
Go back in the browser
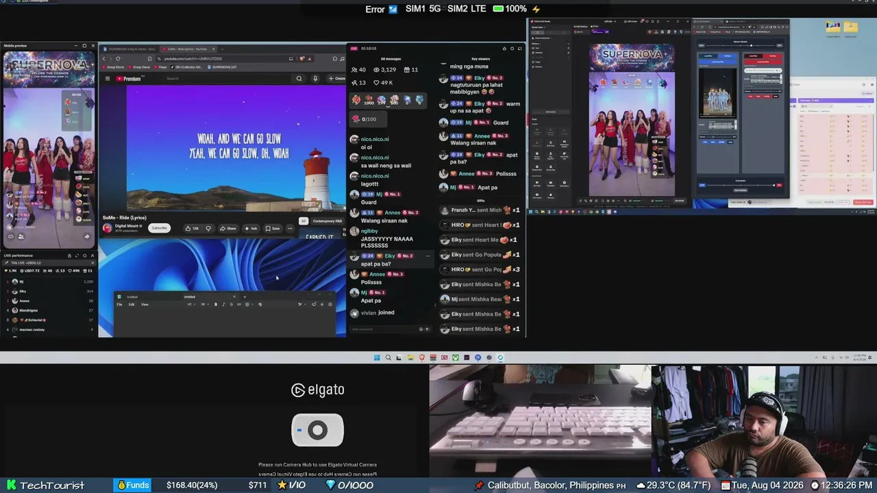click(x=105, y=59)
